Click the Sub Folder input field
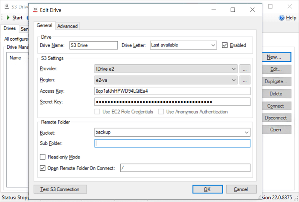Screen dimensions: 299x202 point(172,143)
